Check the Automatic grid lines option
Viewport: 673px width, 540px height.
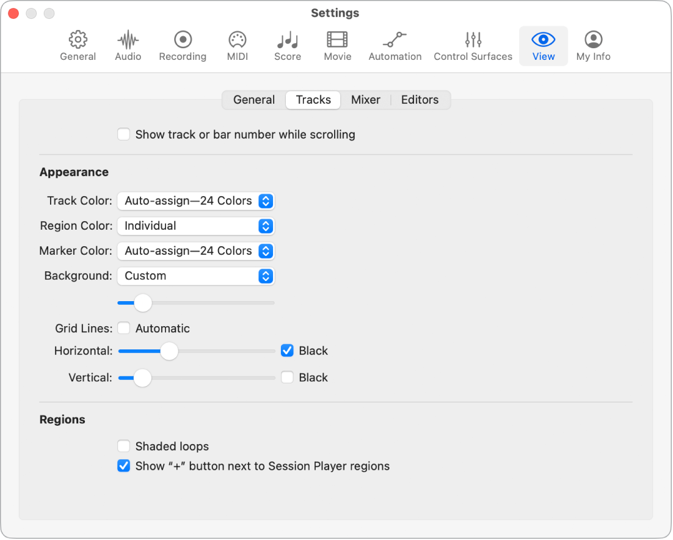coord(123,328)
